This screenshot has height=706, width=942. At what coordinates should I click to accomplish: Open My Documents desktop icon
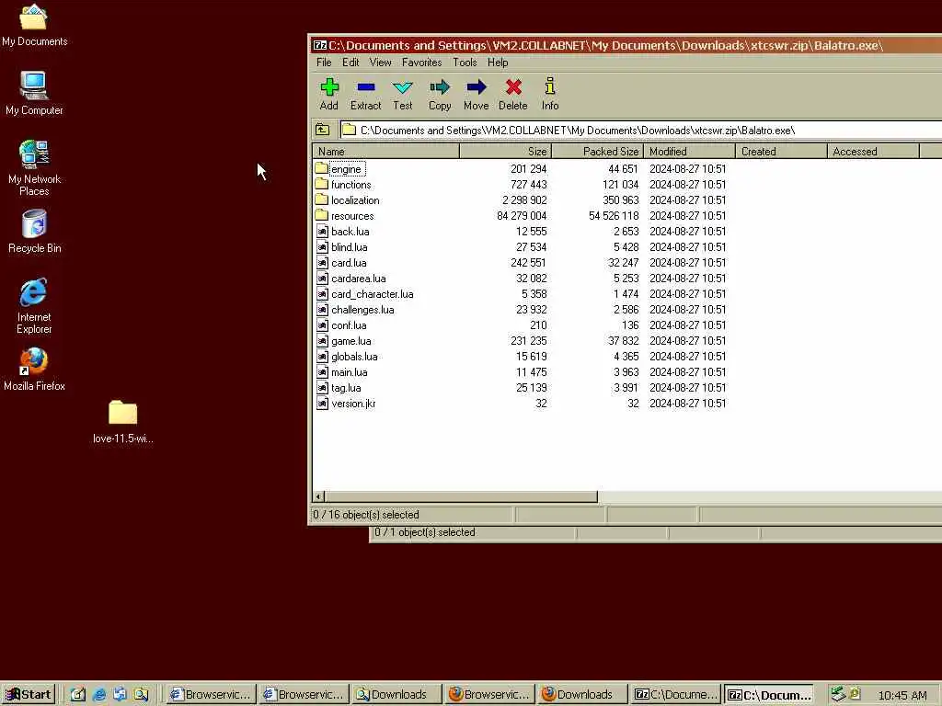[x=34, y=25]
